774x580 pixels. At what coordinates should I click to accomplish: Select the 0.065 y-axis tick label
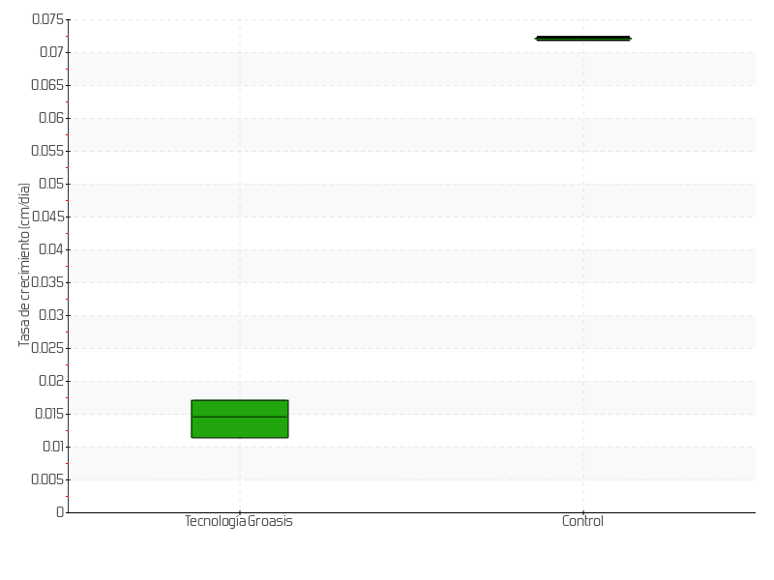(47, 85)
